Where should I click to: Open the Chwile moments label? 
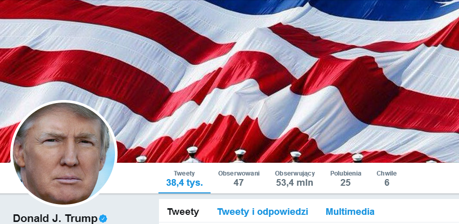pyautogui.click(x=387, y=173)
